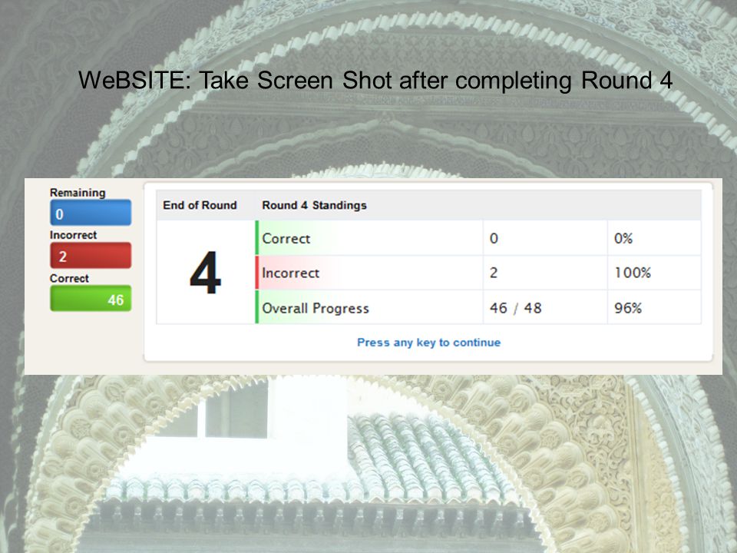Select the 'Round 4 Standings' header

click(314, 205)
